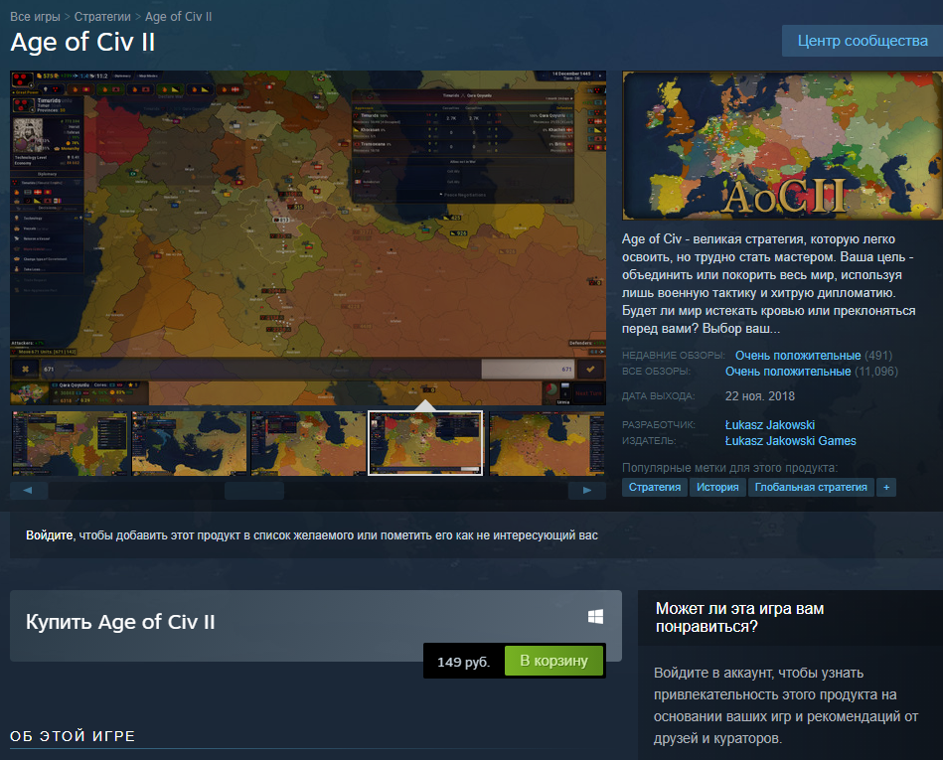Open the История tag
This screenshot has height=760, width=943.
(x=717, y=487)
